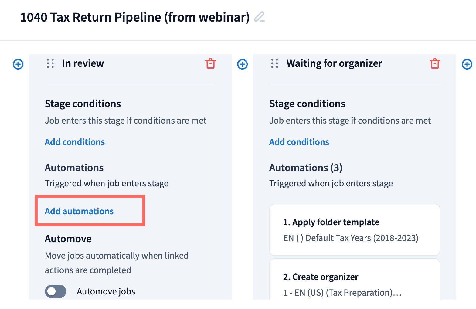Image resolution: width=476 pixels, height=309 pixels.
Task: Delete the Waiting for organizer stage
Action: click(x=435, y=64)
